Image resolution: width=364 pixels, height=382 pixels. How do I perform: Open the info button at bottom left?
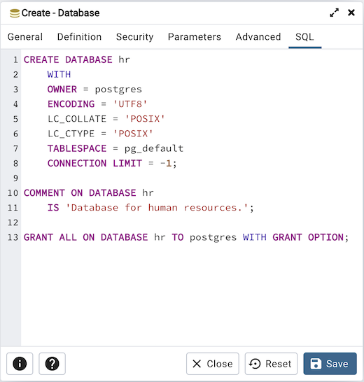coord(20,364)
